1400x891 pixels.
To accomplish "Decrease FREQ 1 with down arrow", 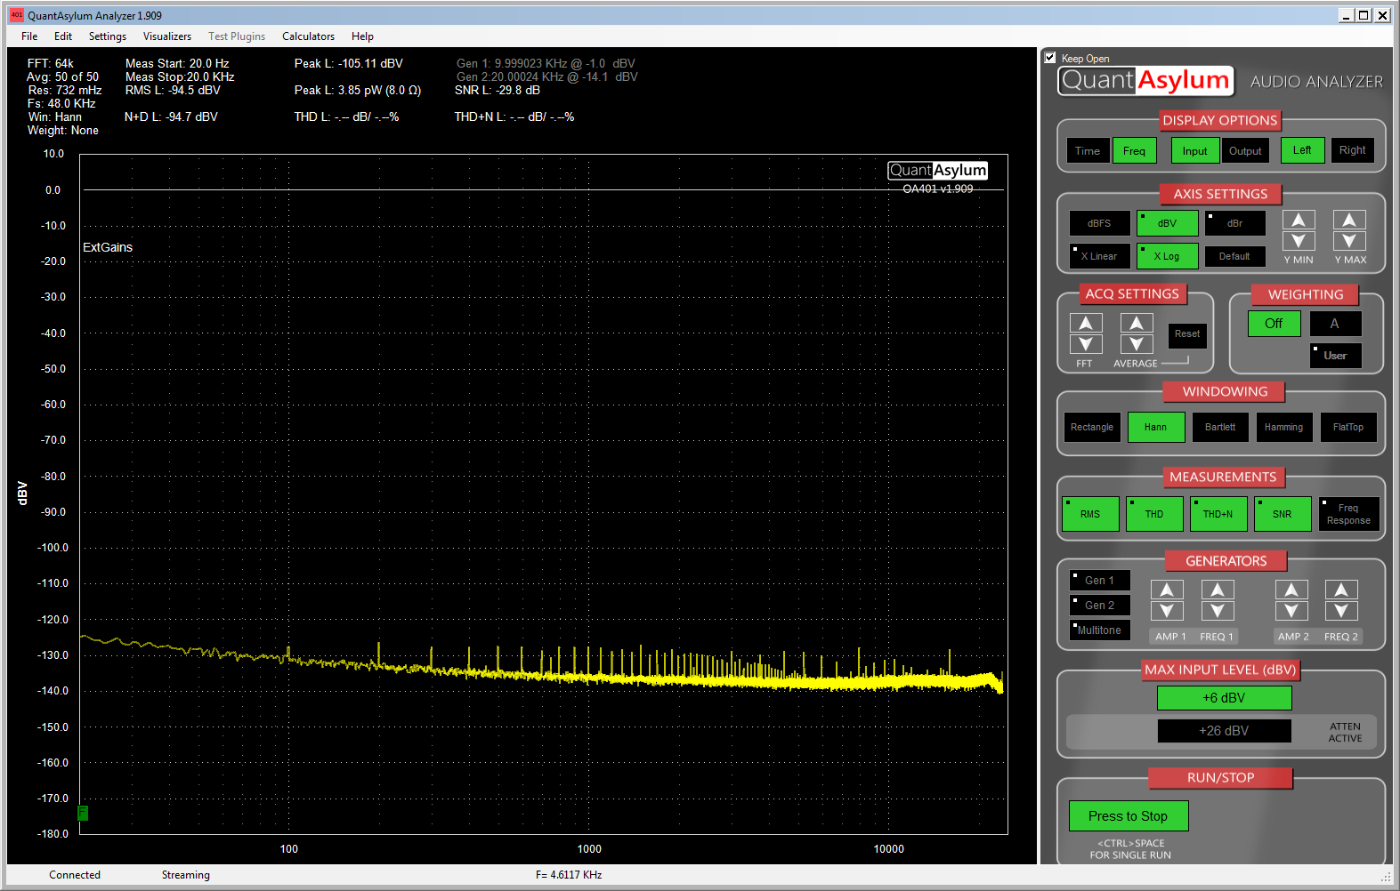I will 1218,611.
